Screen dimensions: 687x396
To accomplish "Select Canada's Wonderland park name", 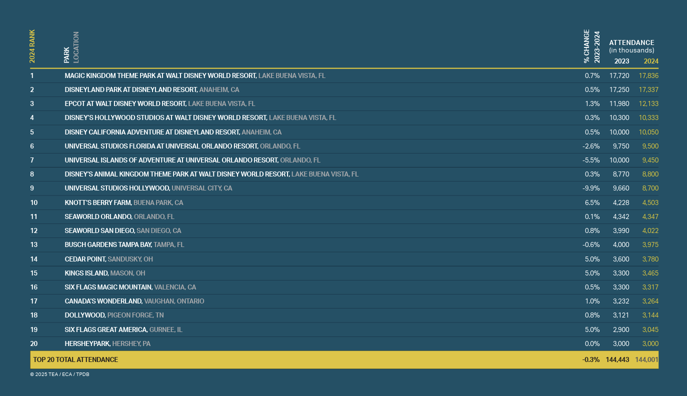I will click(x=103, y=301).
